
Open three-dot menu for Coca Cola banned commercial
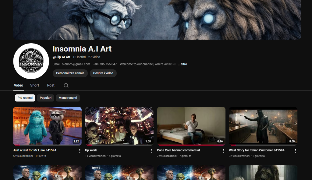[224, 151]
